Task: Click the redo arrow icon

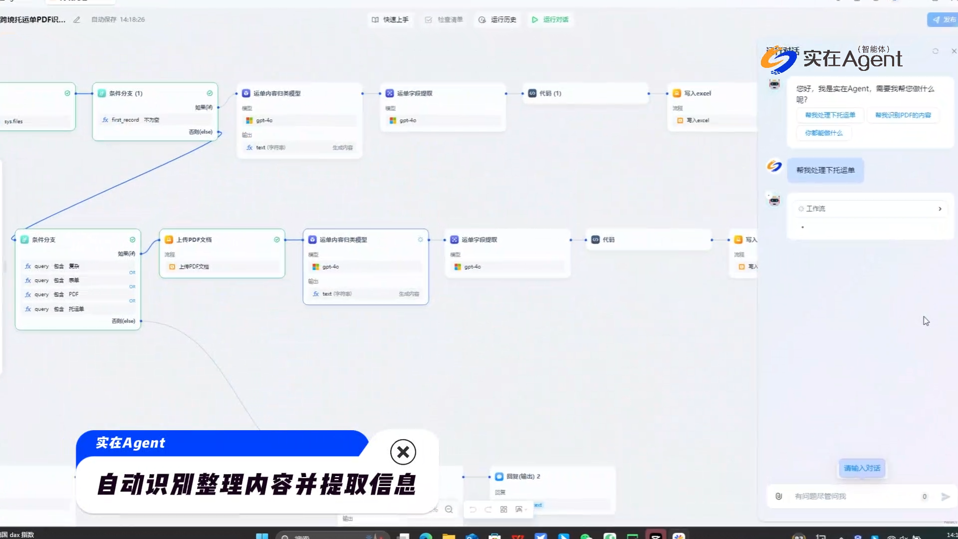Action: click(x=488, y=510)
